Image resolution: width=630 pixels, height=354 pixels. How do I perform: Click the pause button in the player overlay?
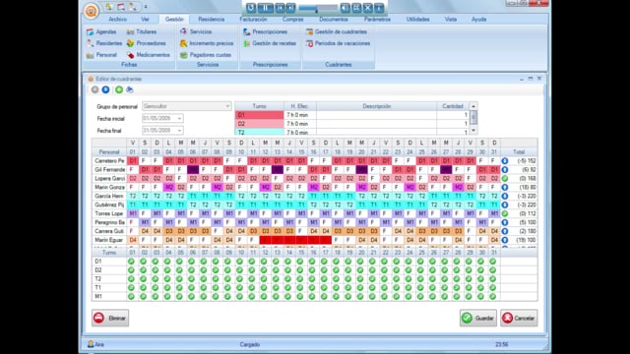click(266, 8)
